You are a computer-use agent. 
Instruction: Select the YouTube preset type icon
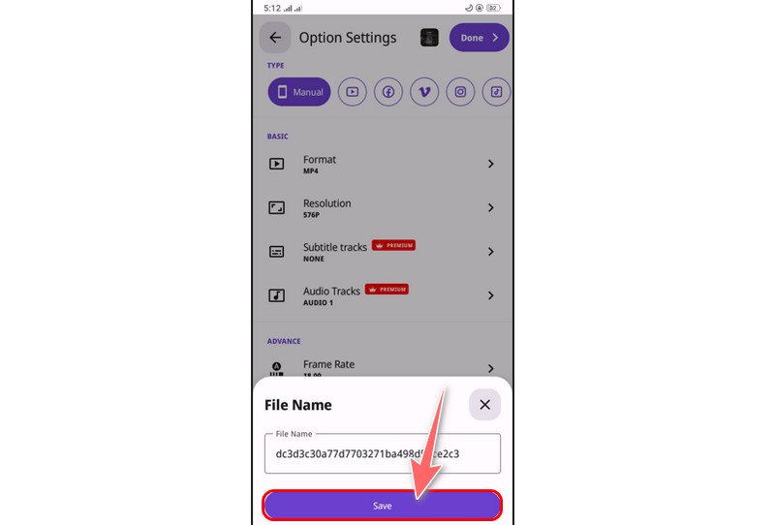coord(352,92)
